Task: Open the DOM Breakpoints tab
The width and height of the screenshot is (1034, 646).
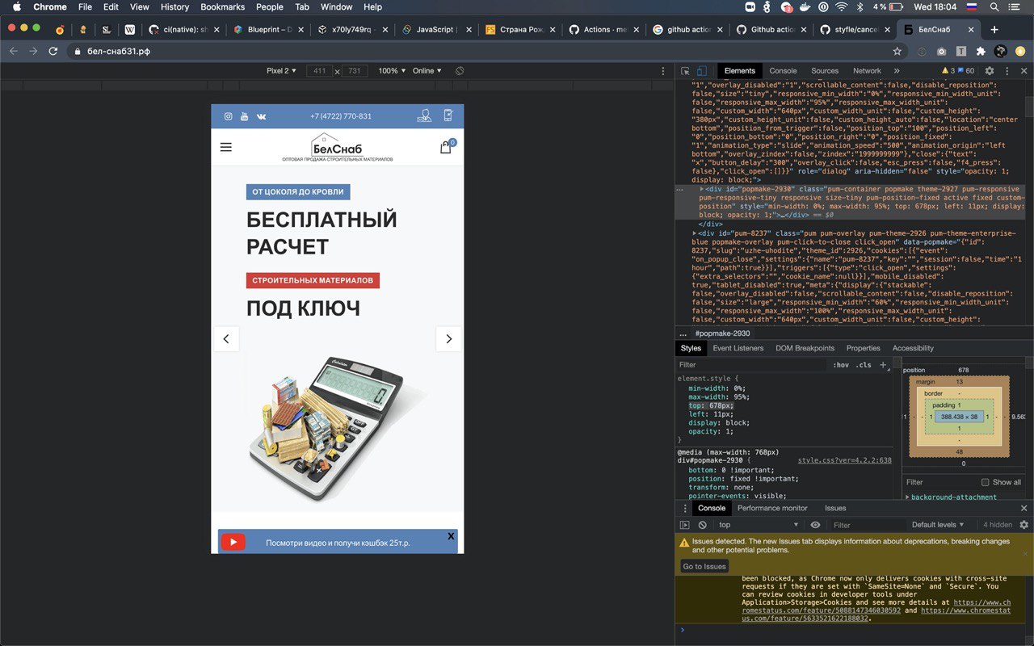Action: pyautogui.click(x=805, y=348)
